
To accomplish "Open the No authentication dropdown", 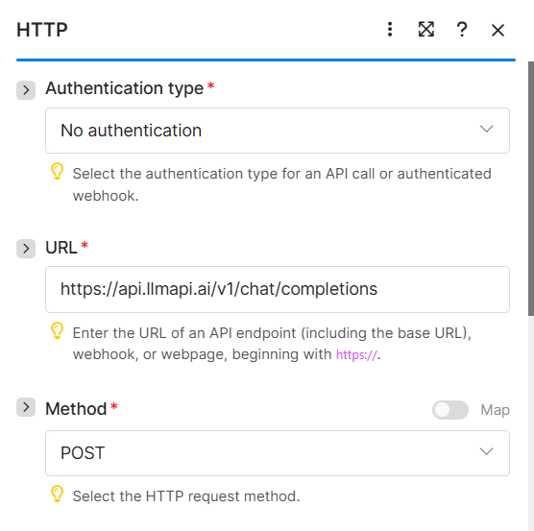I will click(278, 131).
